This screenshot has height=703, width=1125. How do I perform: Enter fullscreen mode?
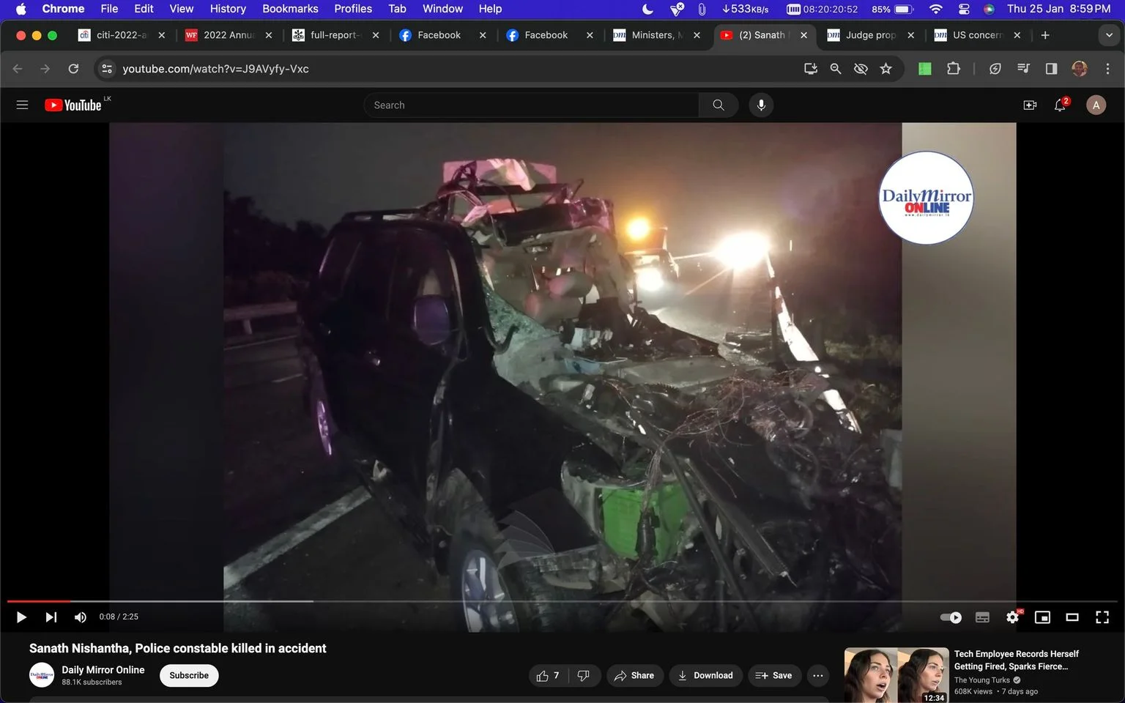pyautogui.click(x=1102, y=617)
